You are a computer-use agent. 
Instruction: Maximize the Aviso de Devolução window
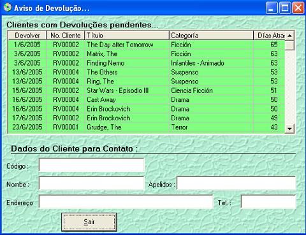click(x=285, y=8)
